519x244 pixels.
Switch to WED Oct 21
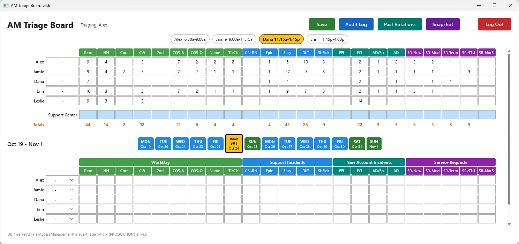pyautogui.click(x=181, y=144)
